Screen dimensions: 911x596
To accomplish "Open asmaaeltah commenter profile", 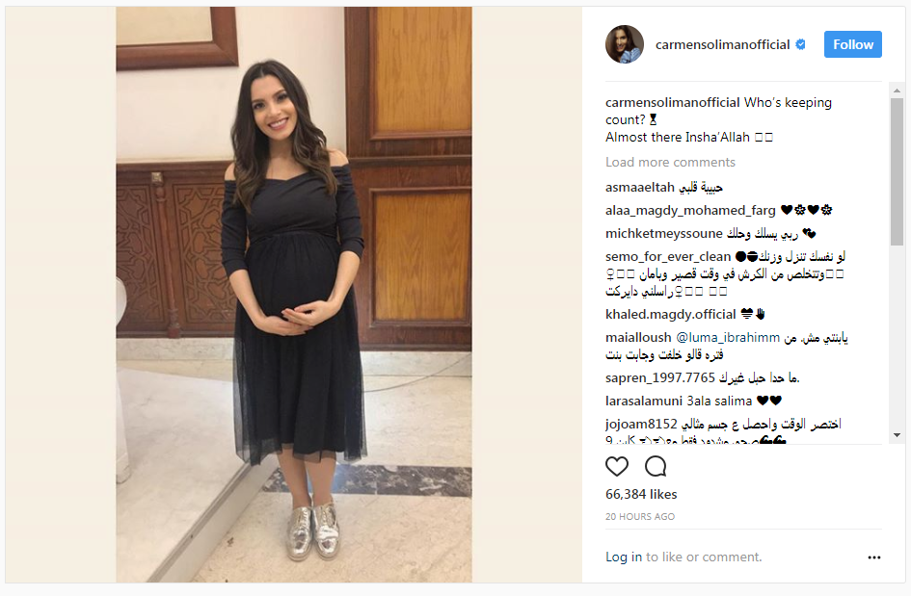I will [640, 188].
